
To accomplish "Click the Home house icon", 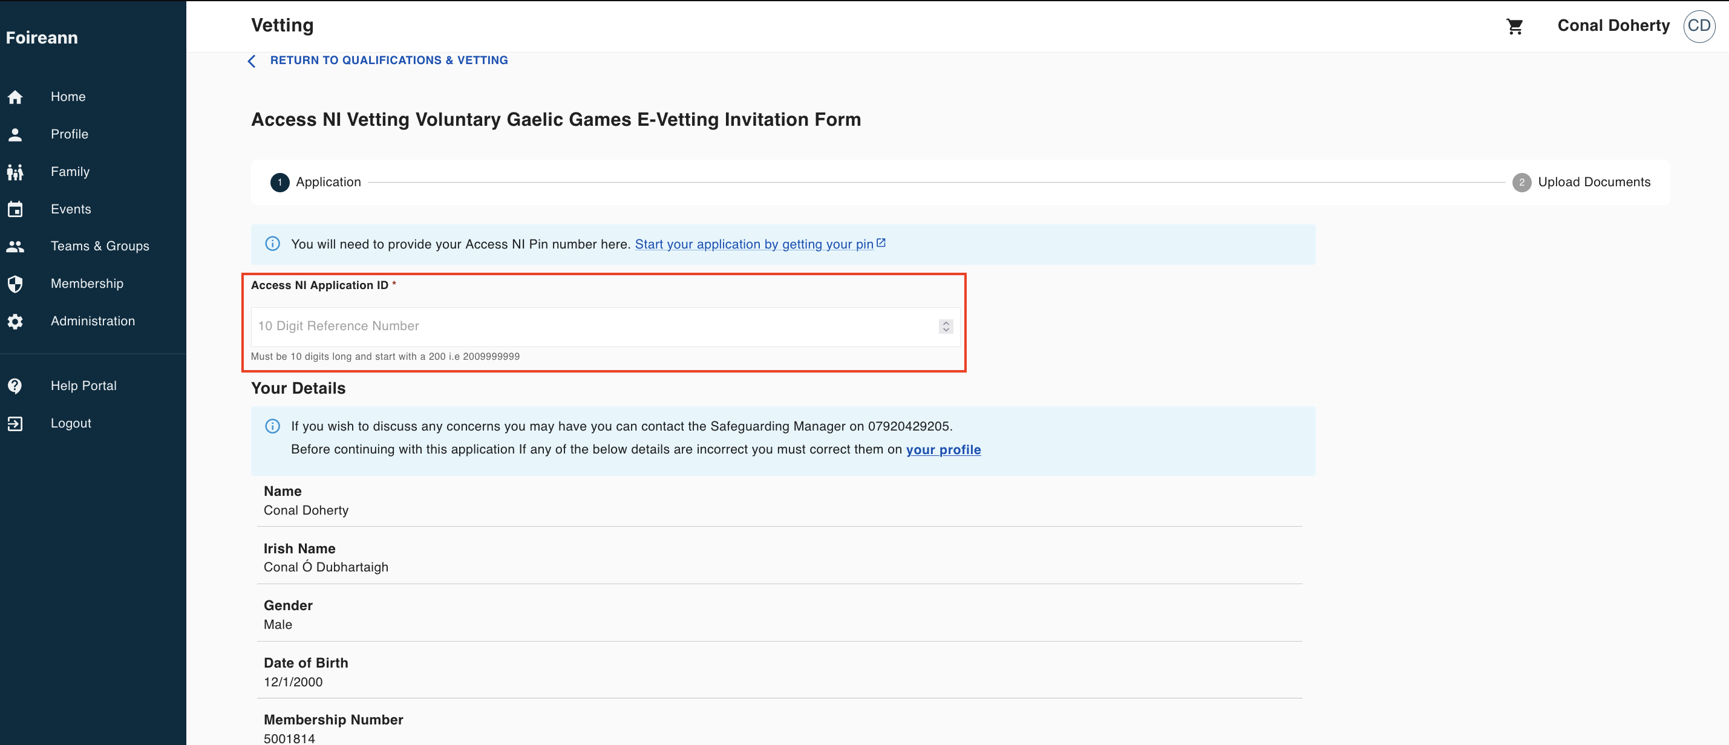I will (x=15, y=97).
